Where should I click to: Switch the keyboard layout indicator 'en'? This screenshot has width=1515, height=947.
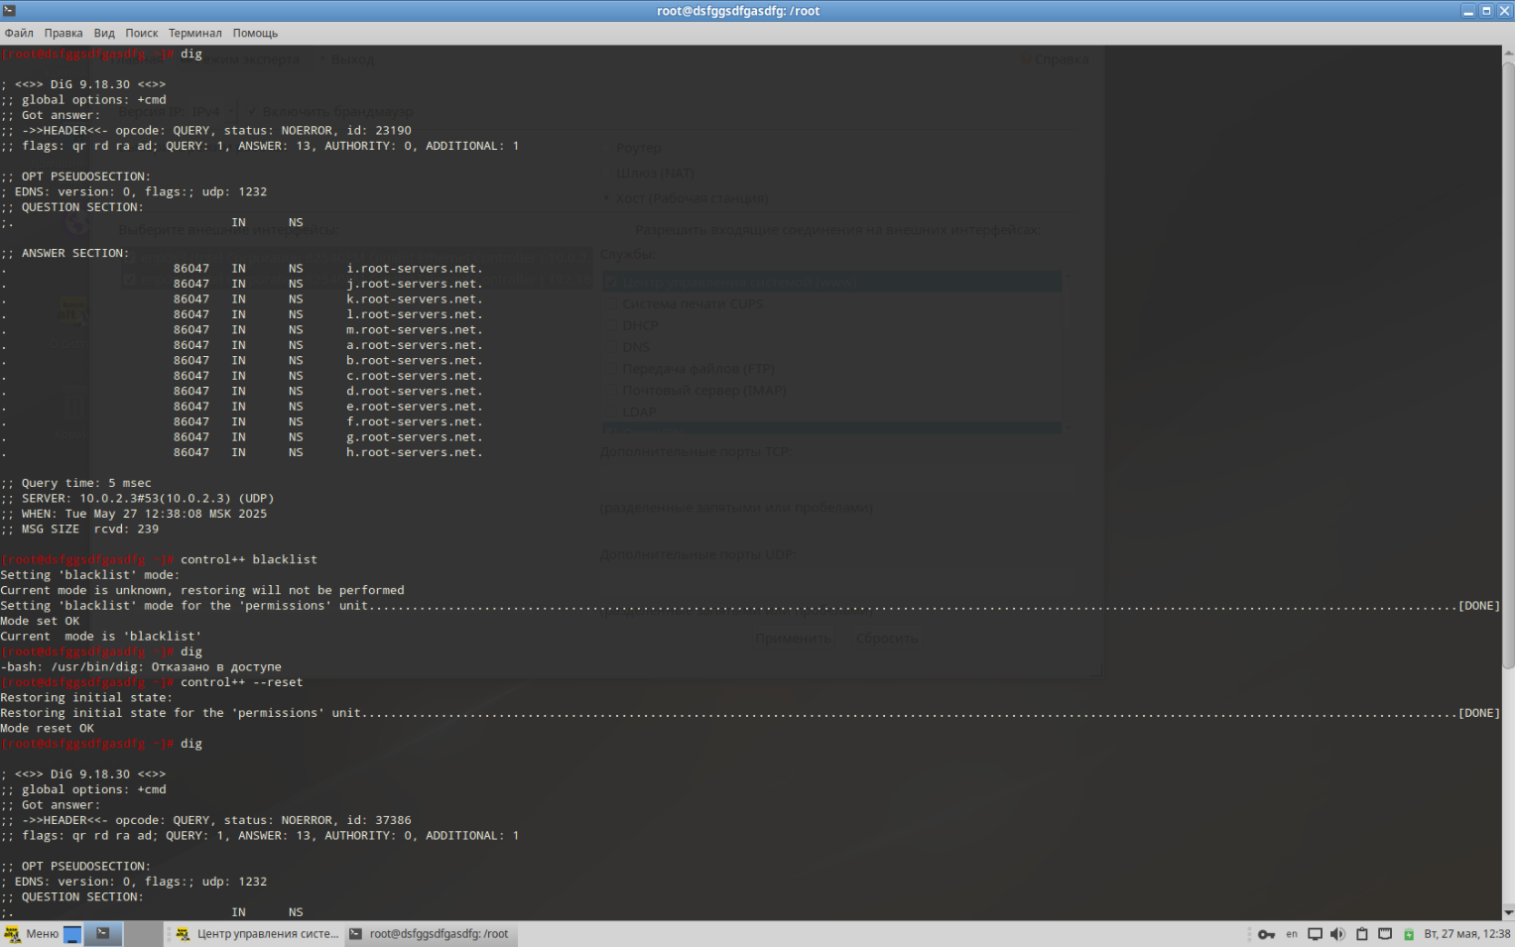[1292, 934]
